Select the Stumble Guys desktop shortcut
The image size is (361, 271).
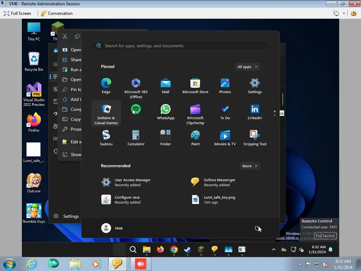tap(34, 213)
